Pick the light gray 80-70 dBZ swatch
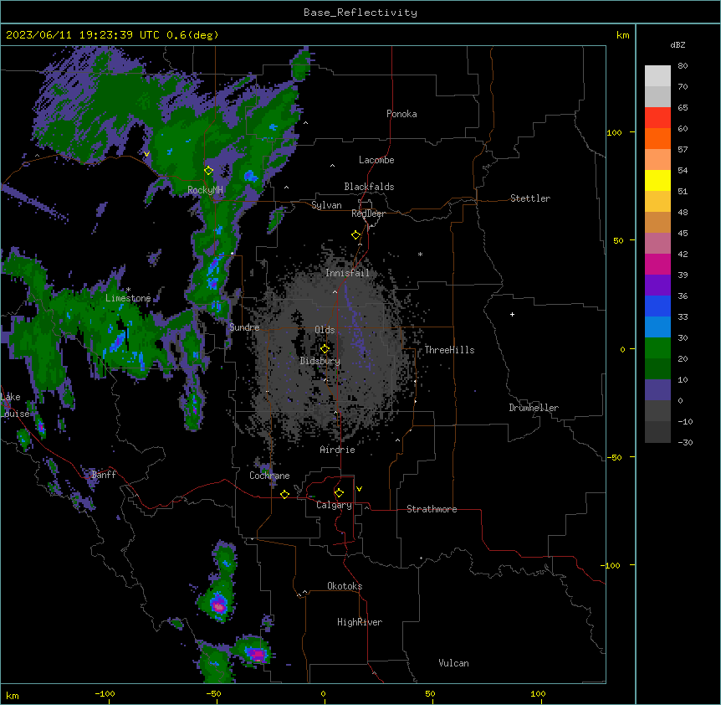This screenshot has height=705, width=721. (657, 76)
